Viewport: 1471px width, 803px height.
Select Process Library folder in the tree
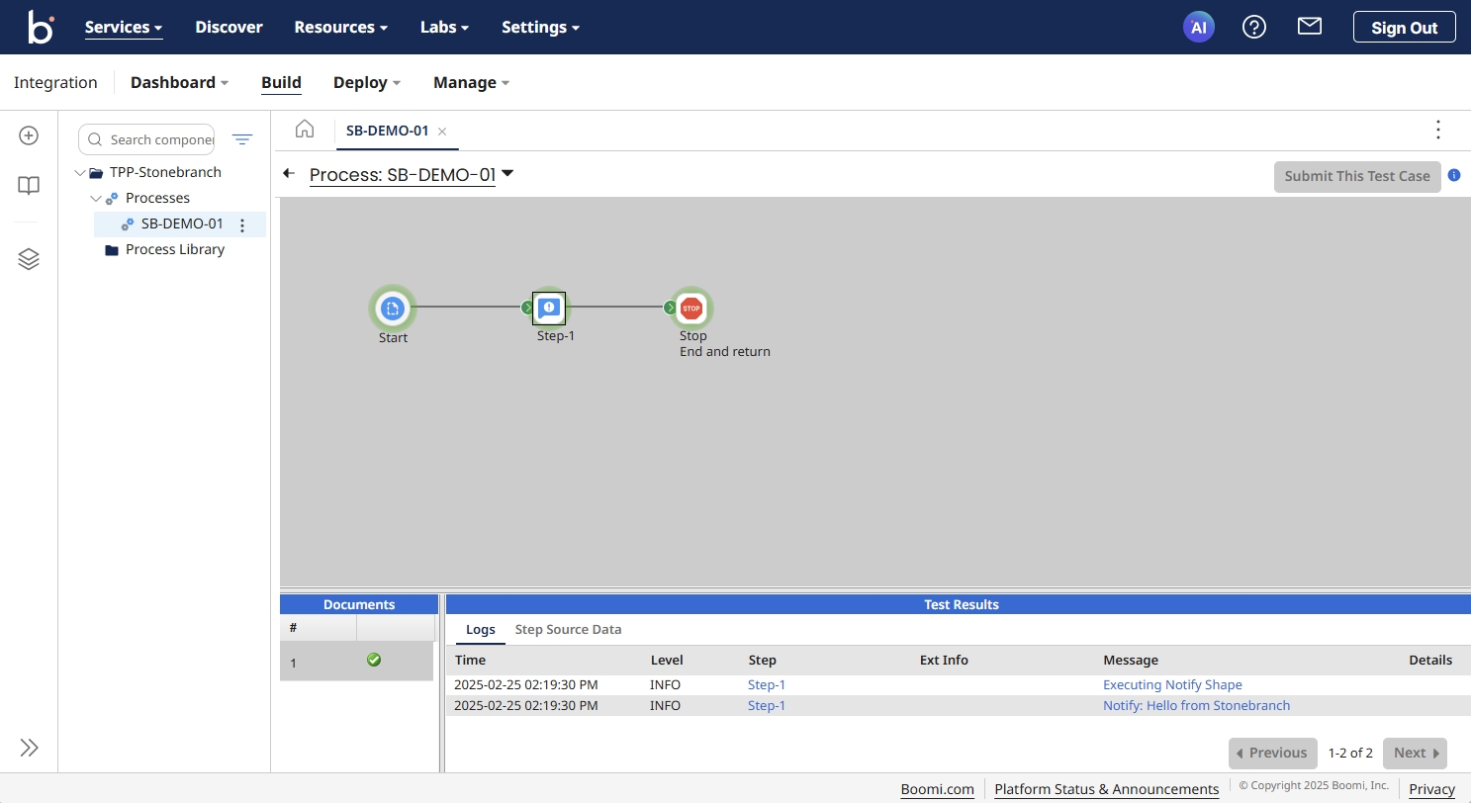click(175, 249)
